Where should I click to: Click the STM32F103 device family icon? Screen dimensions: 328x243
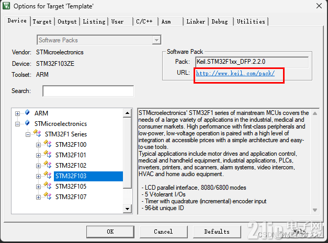[48, 175]
